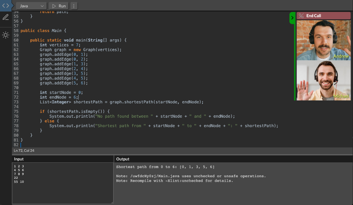The image size is (353, 205).
Task: Click the 'Shortest path from' println line
Action: pyautogui.click(x=164, y=126)
